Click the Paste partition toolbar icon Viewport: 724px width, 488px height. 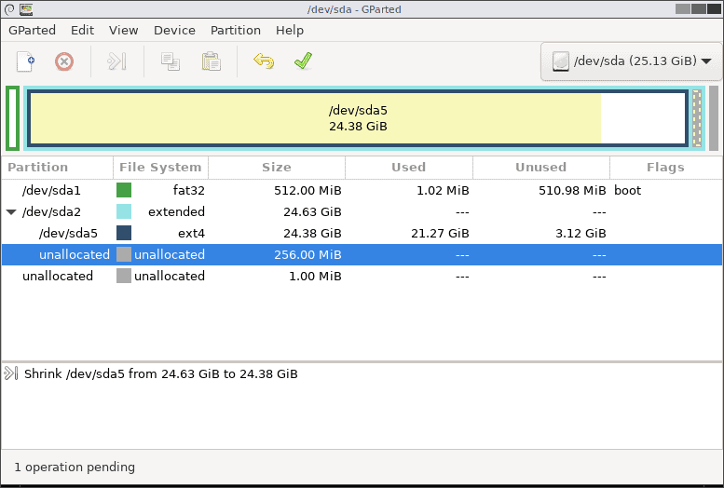tap(211, 61)
